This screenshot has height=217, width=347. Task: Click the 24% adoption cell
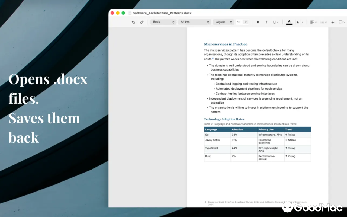click(244, 149)
